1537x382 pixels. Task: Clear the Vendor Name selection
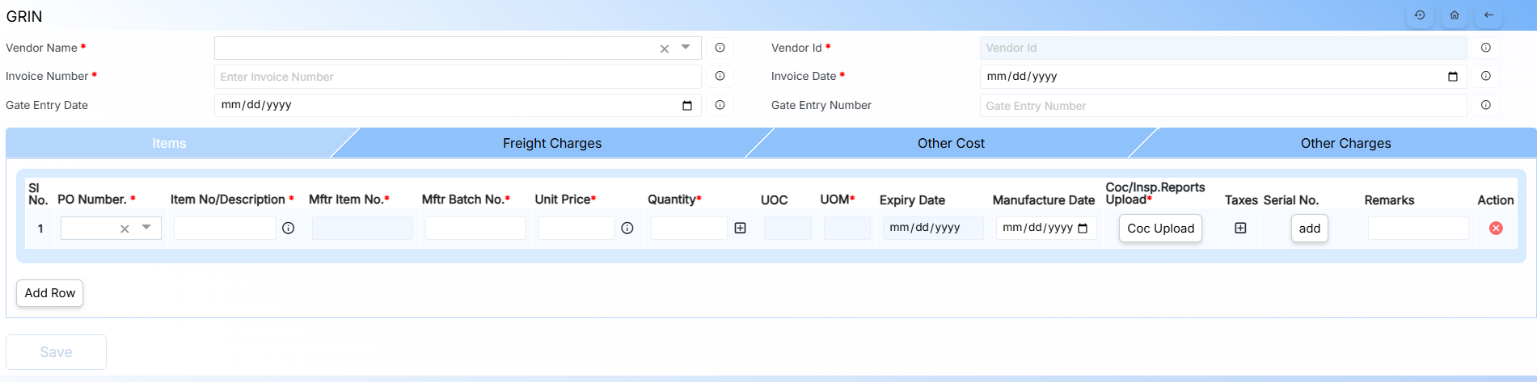[665, 48]
